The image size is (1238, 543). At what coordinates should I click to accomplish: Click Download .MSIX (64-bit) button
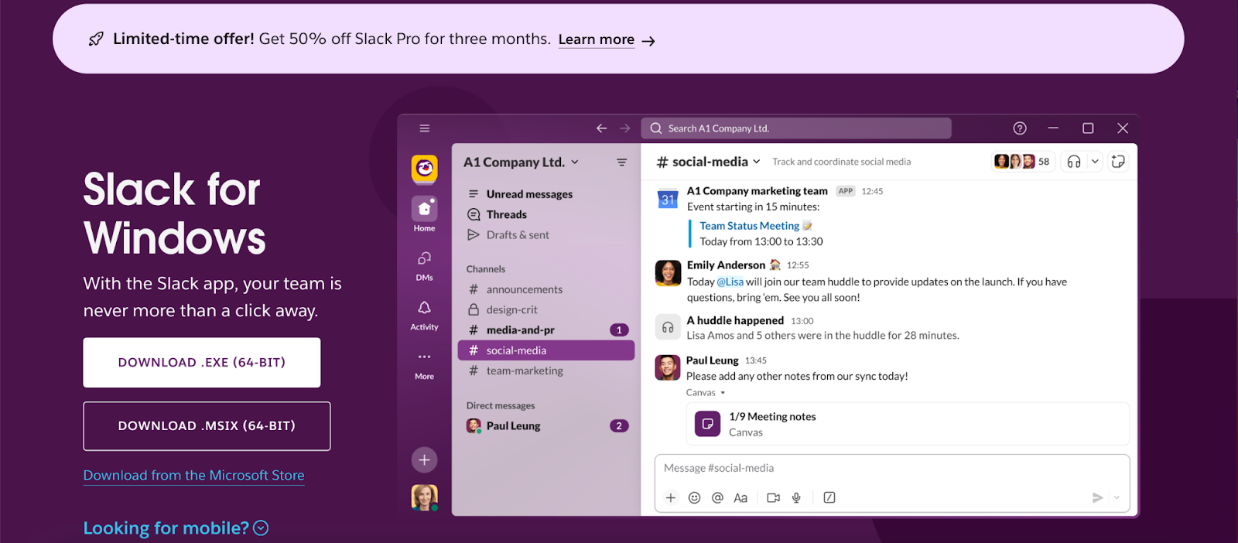click(x=207, y=426)
